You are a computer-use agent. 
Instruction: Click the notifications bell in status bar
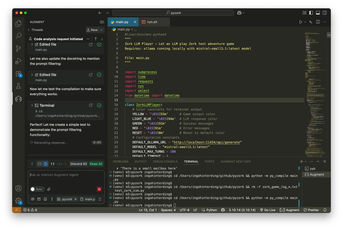(x=325, y=210)
